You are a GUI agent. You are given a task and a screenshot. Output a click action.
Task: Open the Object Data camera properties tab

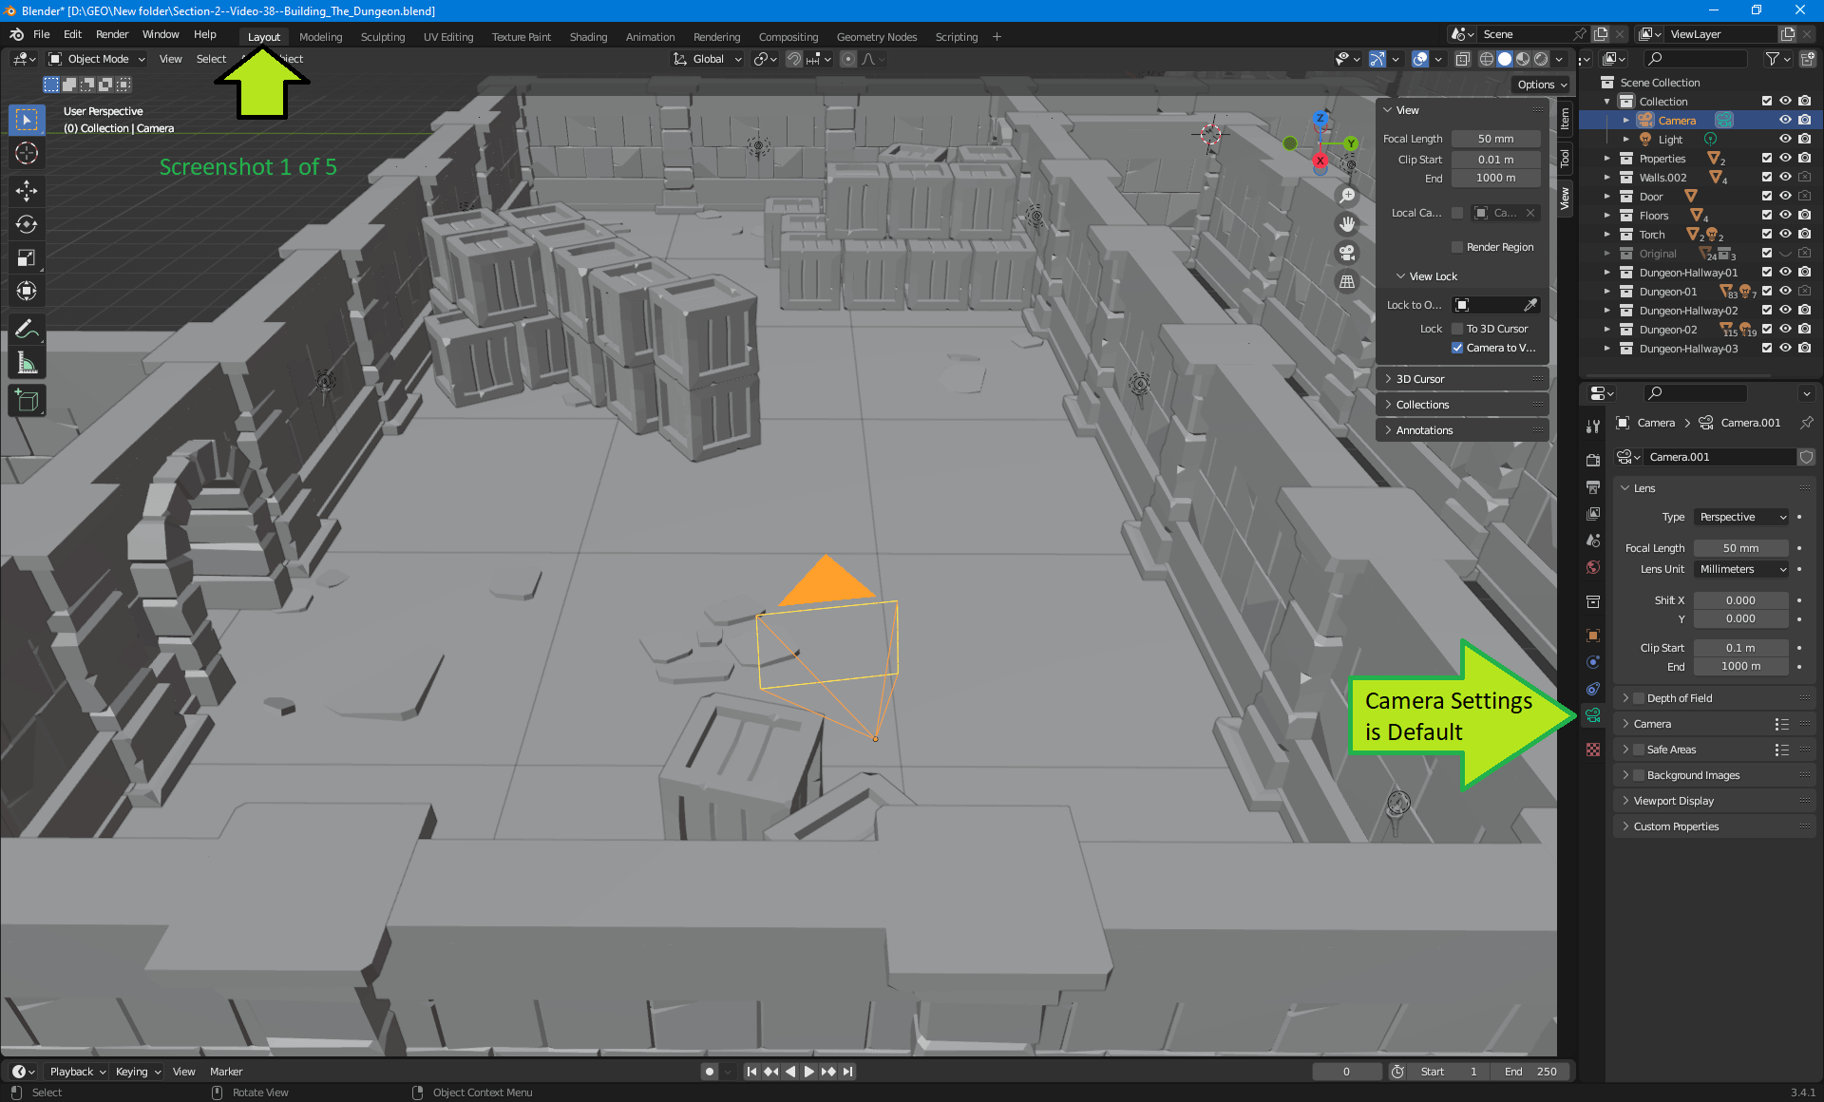[x=1593, y=715]
